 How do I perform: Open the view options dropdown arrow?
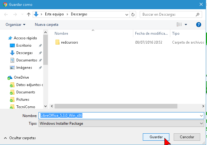186,25
